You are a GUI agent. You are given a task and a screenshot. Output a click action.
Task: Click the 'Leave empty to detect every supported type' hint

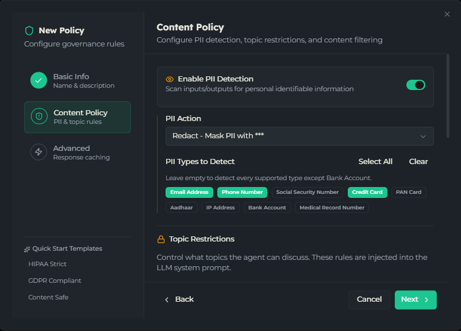[268, 178]
